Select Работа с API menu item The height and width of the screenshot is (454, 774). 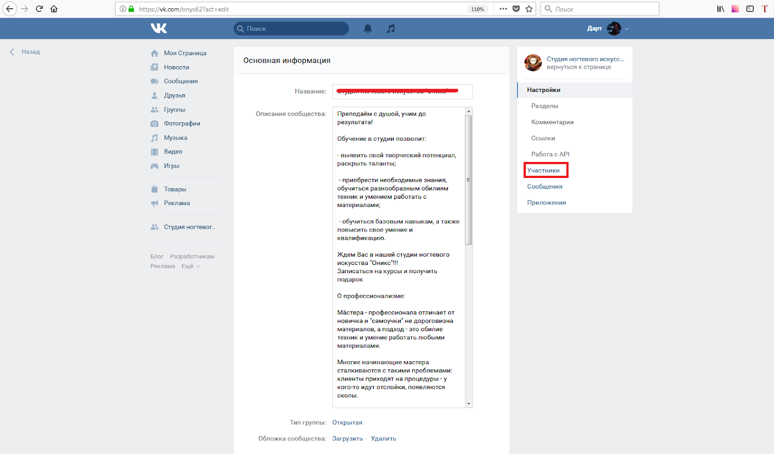(x=550, y=154)
